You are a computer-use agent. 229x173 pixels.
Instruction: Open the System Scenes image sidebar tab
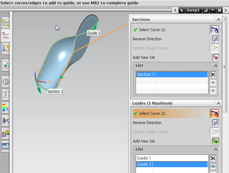click(6, 146)
